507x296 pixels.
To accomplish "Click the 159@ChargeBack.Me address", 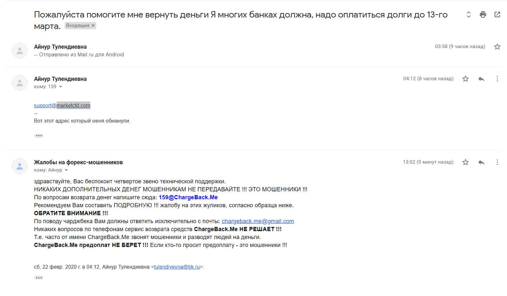I will coord(188,197).
